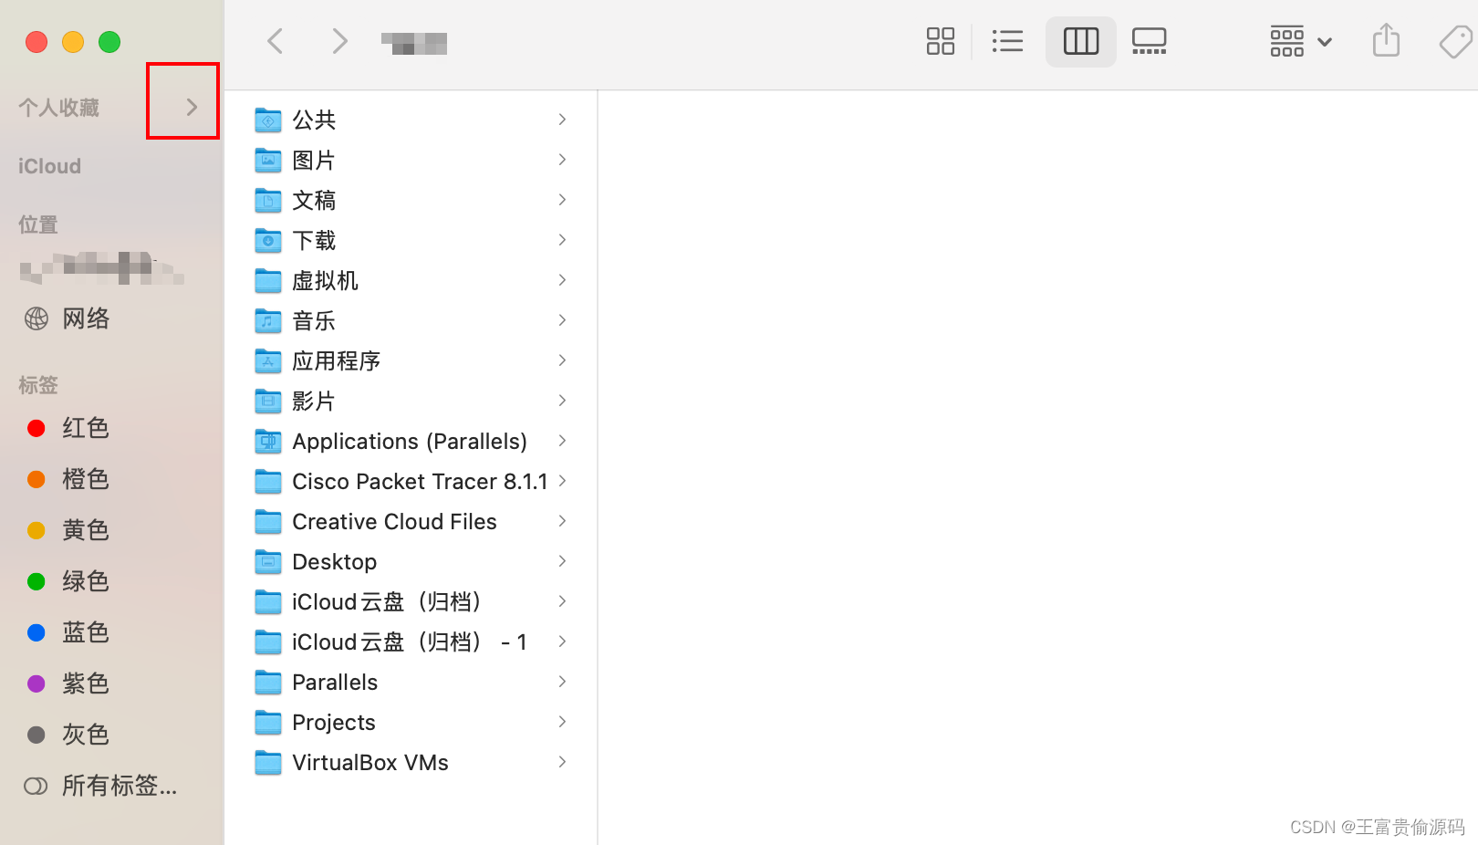Select the gray tag 灰色
Screen dimensions: 1478x845
click(x=86, y=735)
